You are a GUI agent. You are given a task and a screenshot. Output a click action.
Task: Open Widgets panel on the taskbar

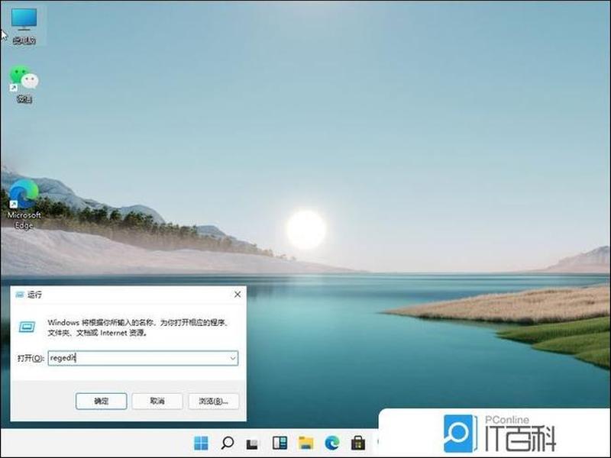point(280,443)
